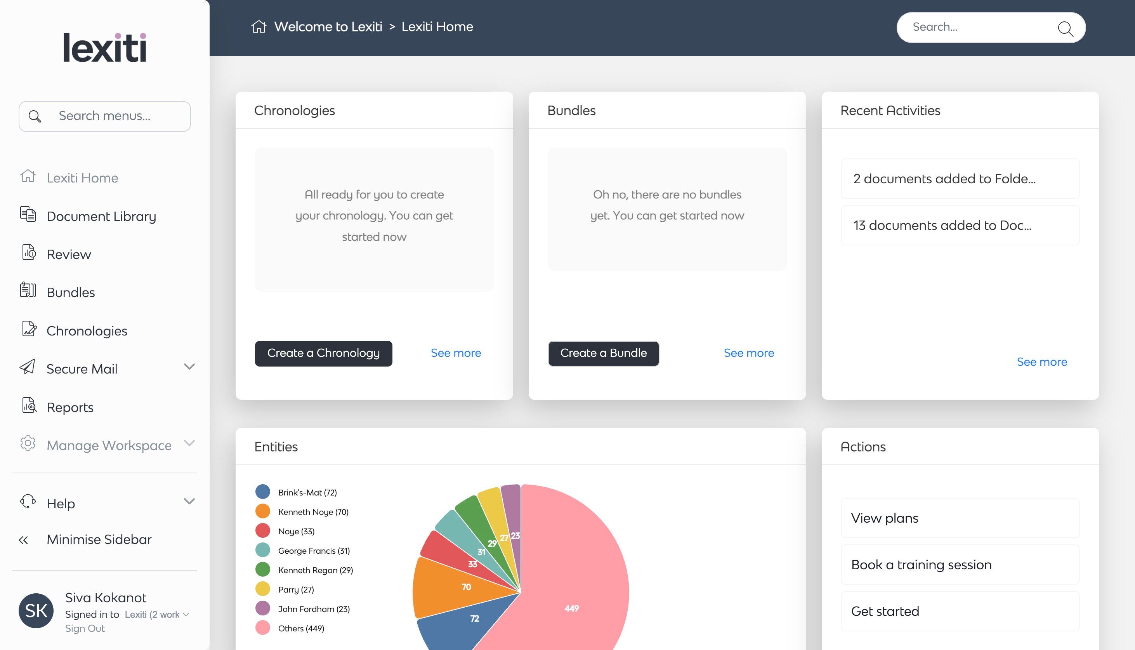Open the Lexiti workspace switcher dropdown

[156, 615]
